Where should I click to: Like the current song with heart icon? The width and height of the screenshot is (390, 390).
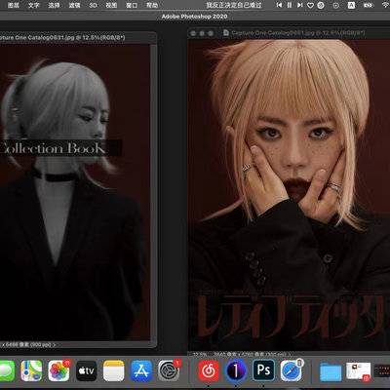pyautogui.click(x=310, y=5)
